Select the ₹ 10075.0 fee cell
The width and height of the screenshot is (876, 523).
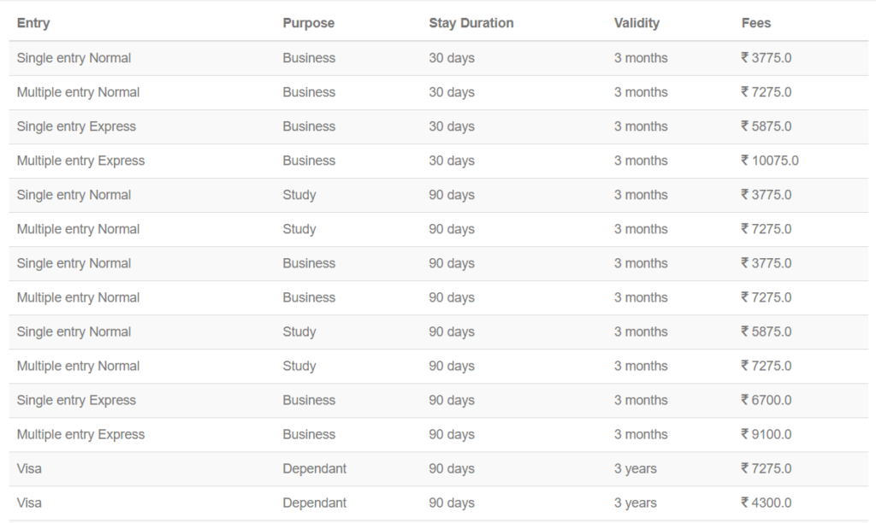point(770,161)
